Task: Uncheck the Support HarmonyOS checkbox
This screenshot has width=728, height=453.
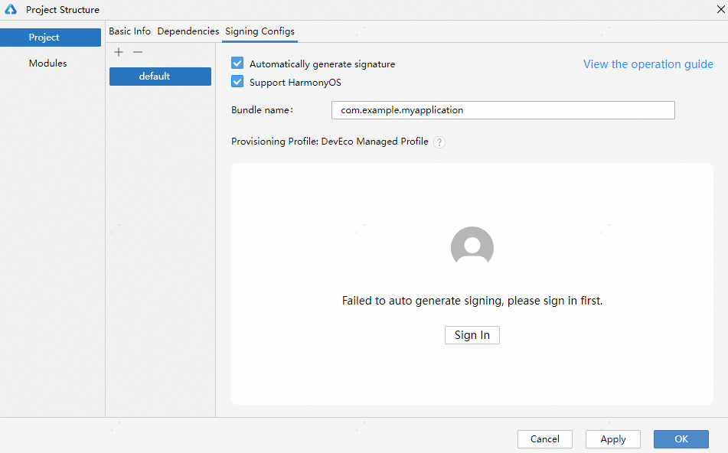Action: pyautogui.click(x=237, y=82)
